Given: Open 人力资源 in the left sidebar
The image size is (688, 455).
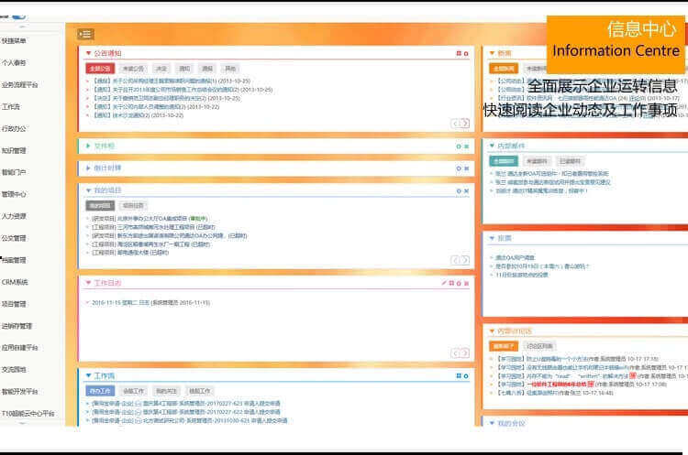Looking at the screenshot, I should [14, 216].
